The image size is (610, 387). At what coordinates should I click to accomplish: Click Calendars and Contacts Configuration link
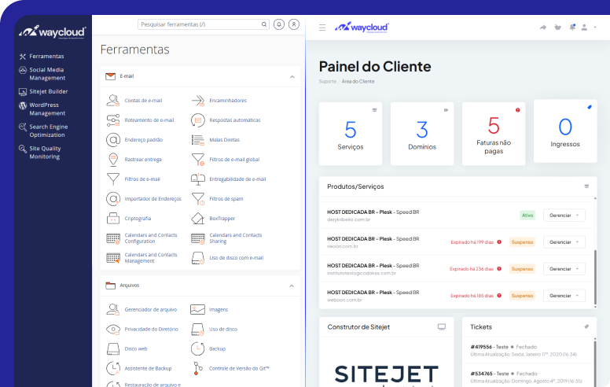[x=151, y=238]
